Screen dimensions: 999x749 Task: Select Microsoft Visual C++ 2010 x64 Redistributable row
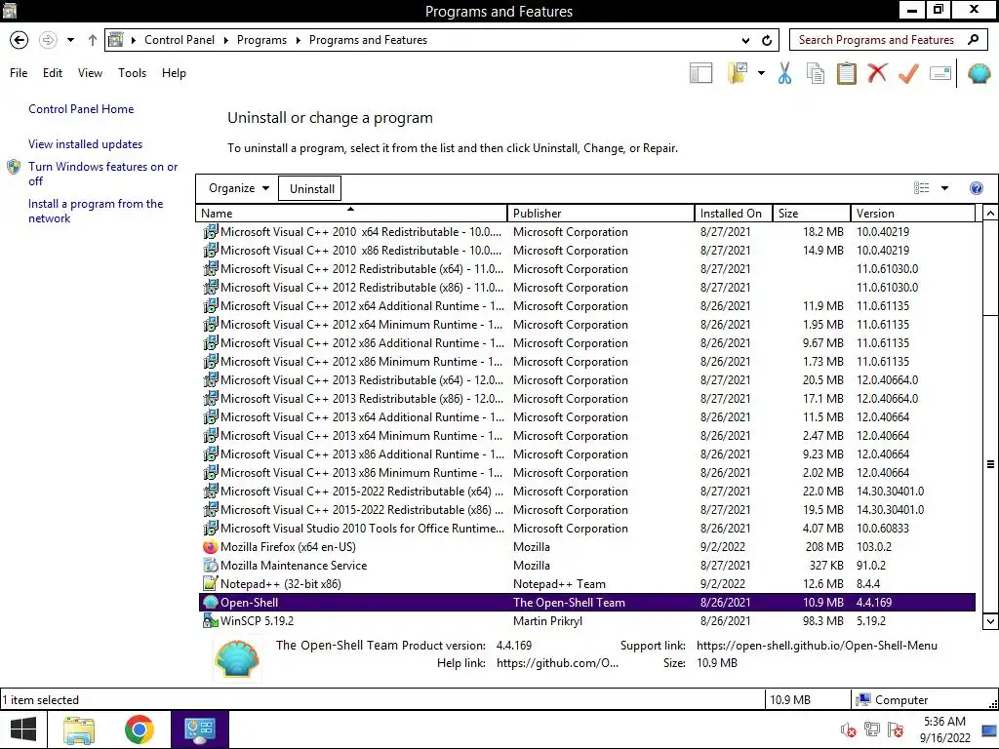pos(586,232)
